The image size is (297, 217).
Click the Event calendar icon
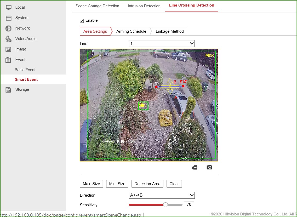(8, 60)
